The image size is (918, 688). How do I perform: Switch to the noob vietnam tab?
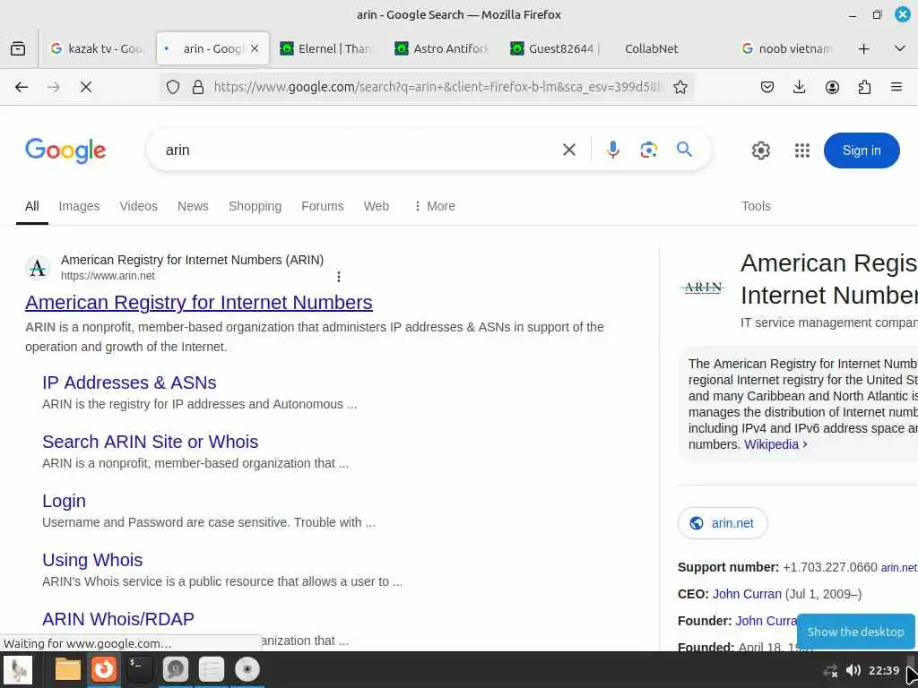(x=788, y=48)
